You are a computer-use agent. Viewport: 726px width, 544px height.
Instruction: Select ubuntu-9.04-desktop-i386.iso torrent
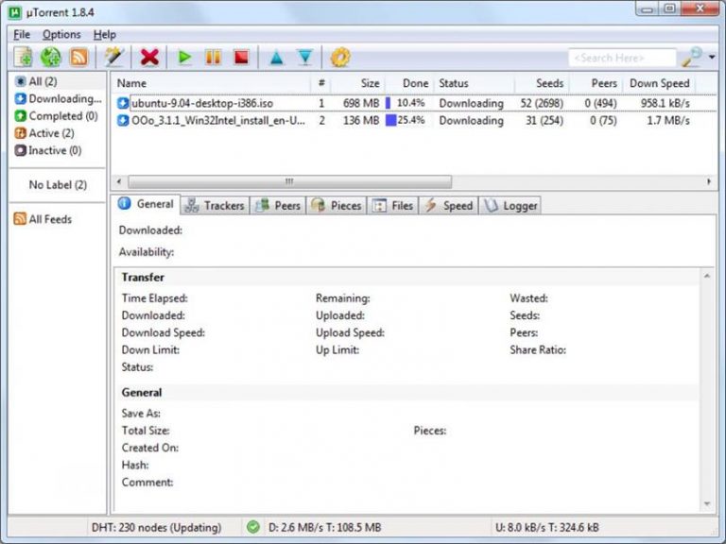pos(202,103)
